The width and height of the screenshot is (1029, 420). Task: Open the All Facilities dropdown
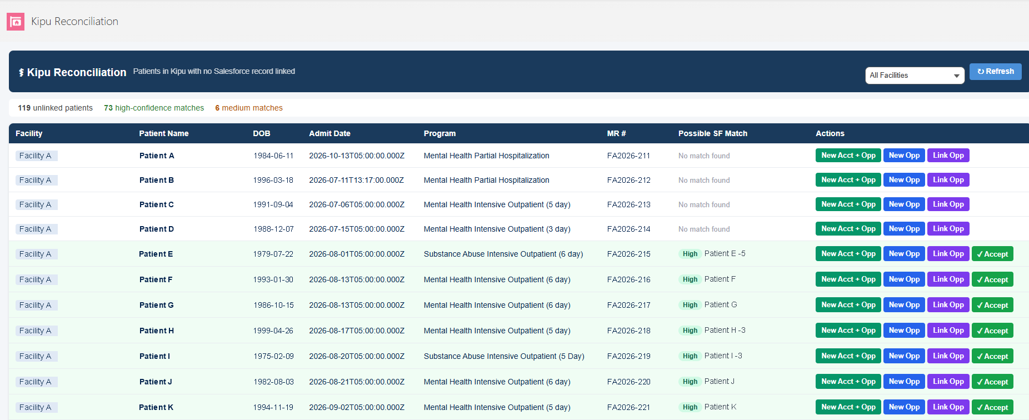tap(915, 76)
